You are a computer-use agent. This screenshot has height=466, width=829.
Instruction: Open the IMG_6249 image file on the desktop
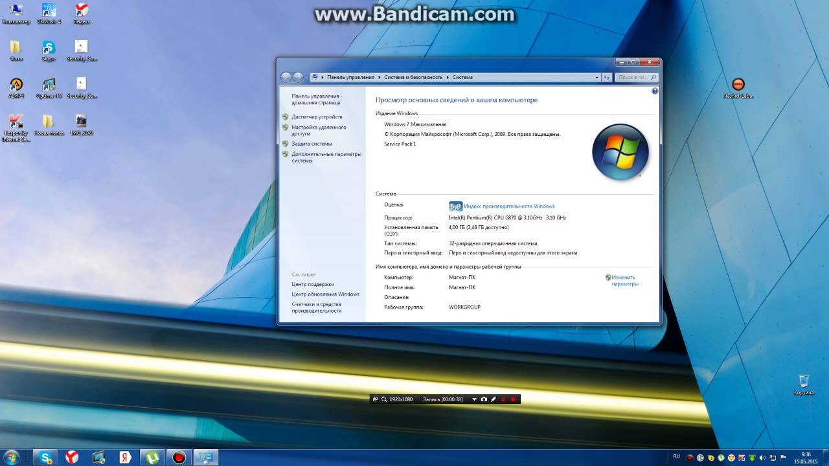(82, 125)
